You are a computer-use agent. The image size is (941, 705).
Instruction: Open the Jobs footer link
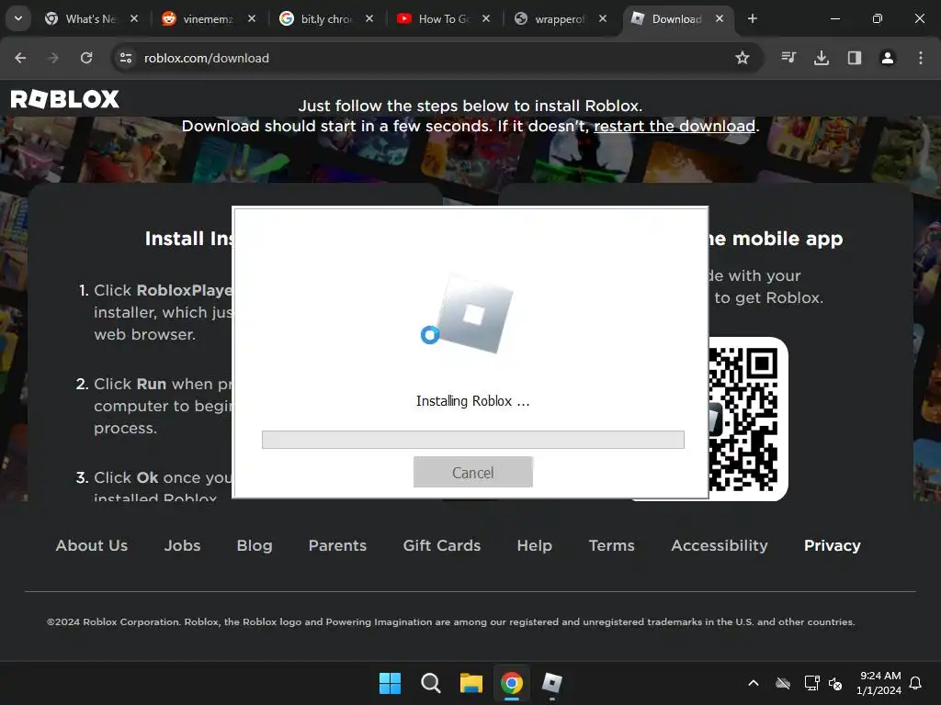[x=183, y=545]
